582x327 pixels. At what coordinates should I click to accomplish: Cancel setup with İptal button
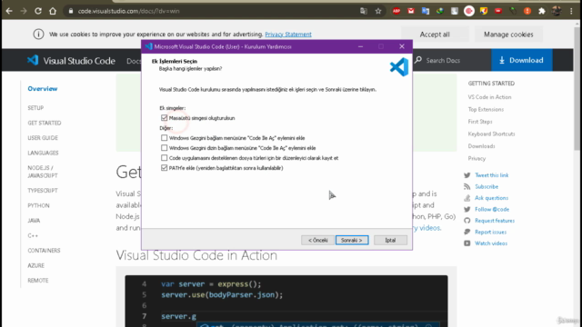[x=390, y=240]
